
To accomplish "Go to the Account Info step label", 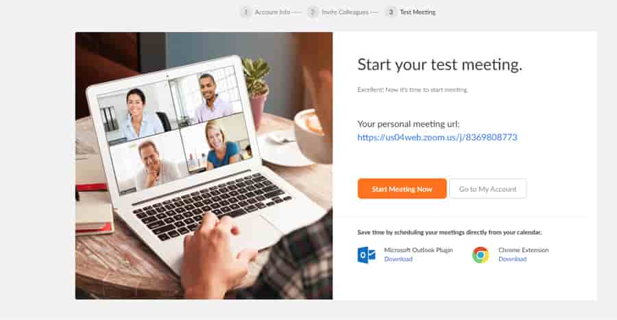I will coord(272,12).
